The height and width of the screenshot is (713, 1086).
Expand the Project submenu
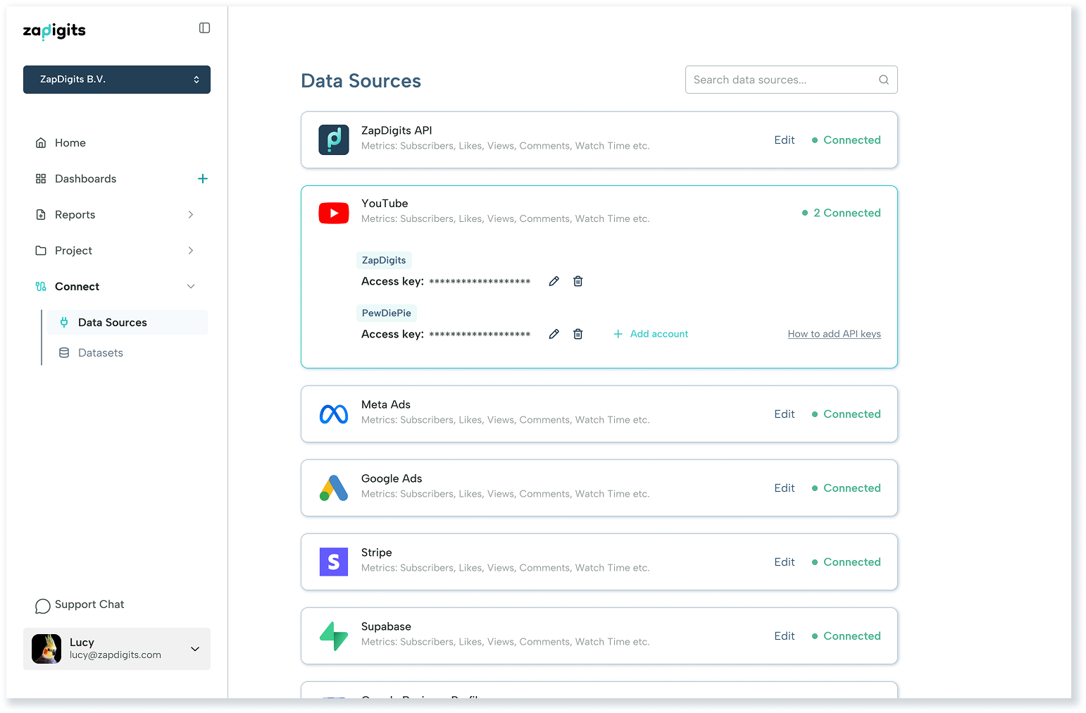point(190,251)
